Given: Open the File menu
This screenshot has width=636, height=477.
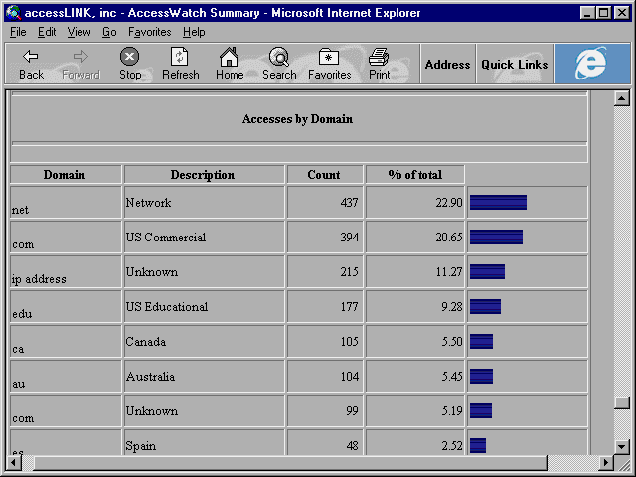Looking at the screenshot, I should click(x=18, y=32).
